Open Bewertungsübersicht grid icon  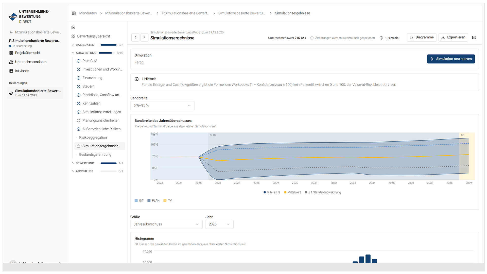pos(73,36)
